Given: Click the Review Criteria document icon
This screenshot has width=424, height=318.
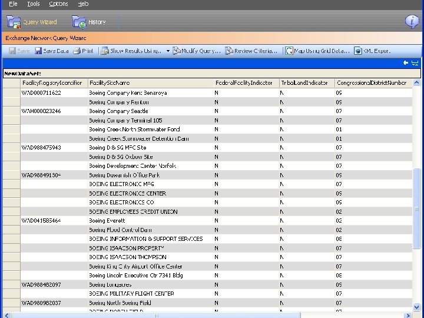Looking at the screenshot, I should (229, 51).
